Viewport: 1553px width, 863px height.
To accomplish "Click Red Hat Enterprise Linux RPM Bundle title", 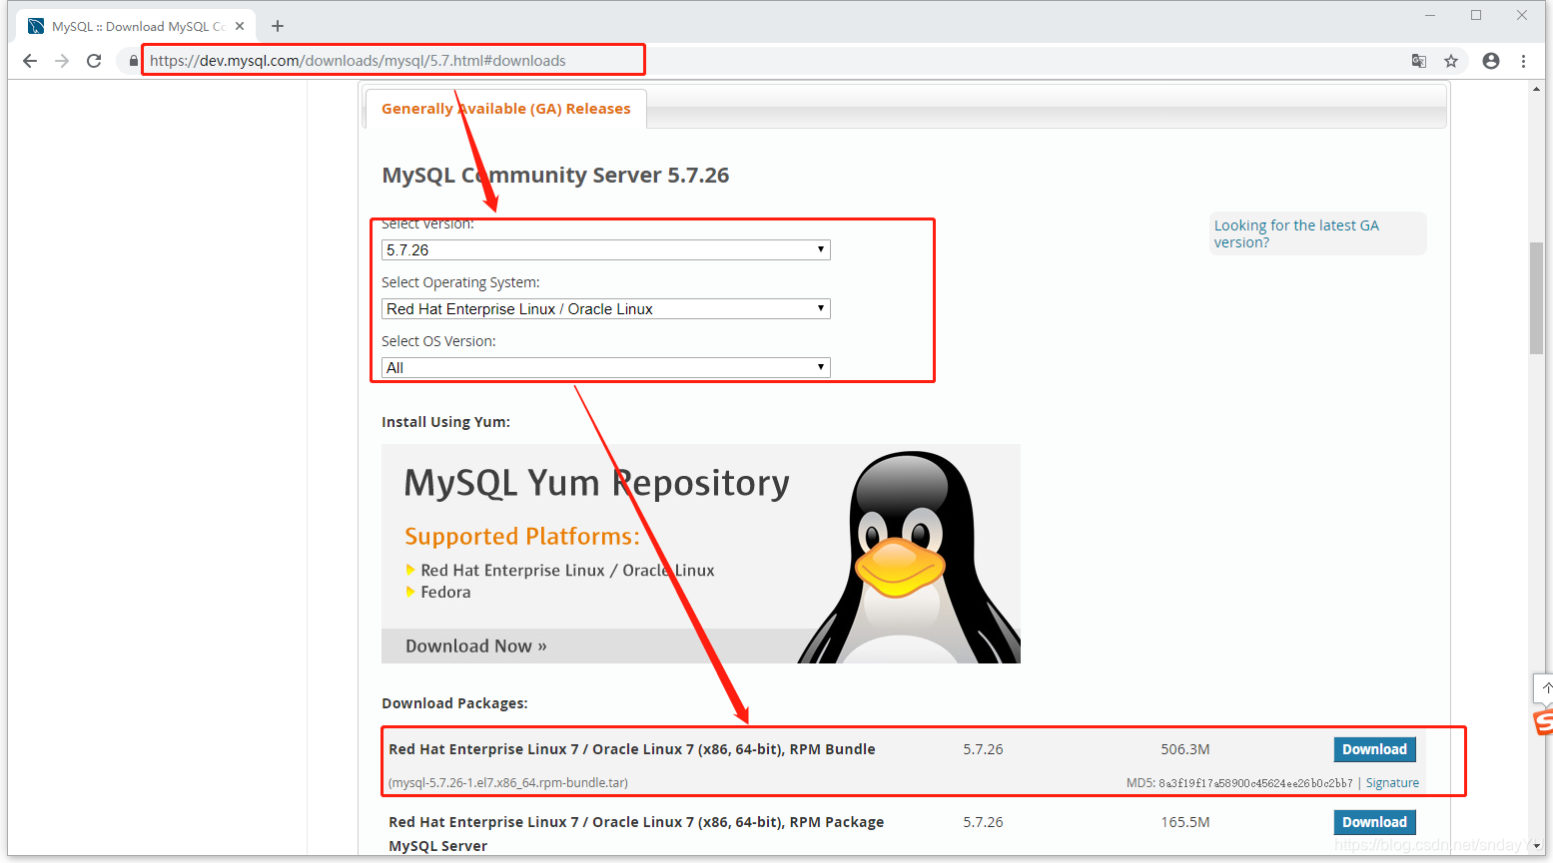I will [x=632, y=749].
